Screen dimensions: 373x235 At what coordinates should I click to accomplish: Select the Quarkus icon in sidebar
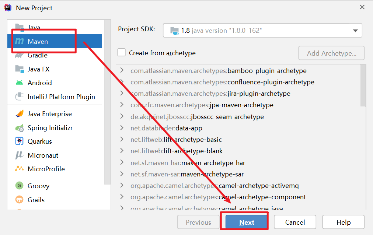coord(19,141)
